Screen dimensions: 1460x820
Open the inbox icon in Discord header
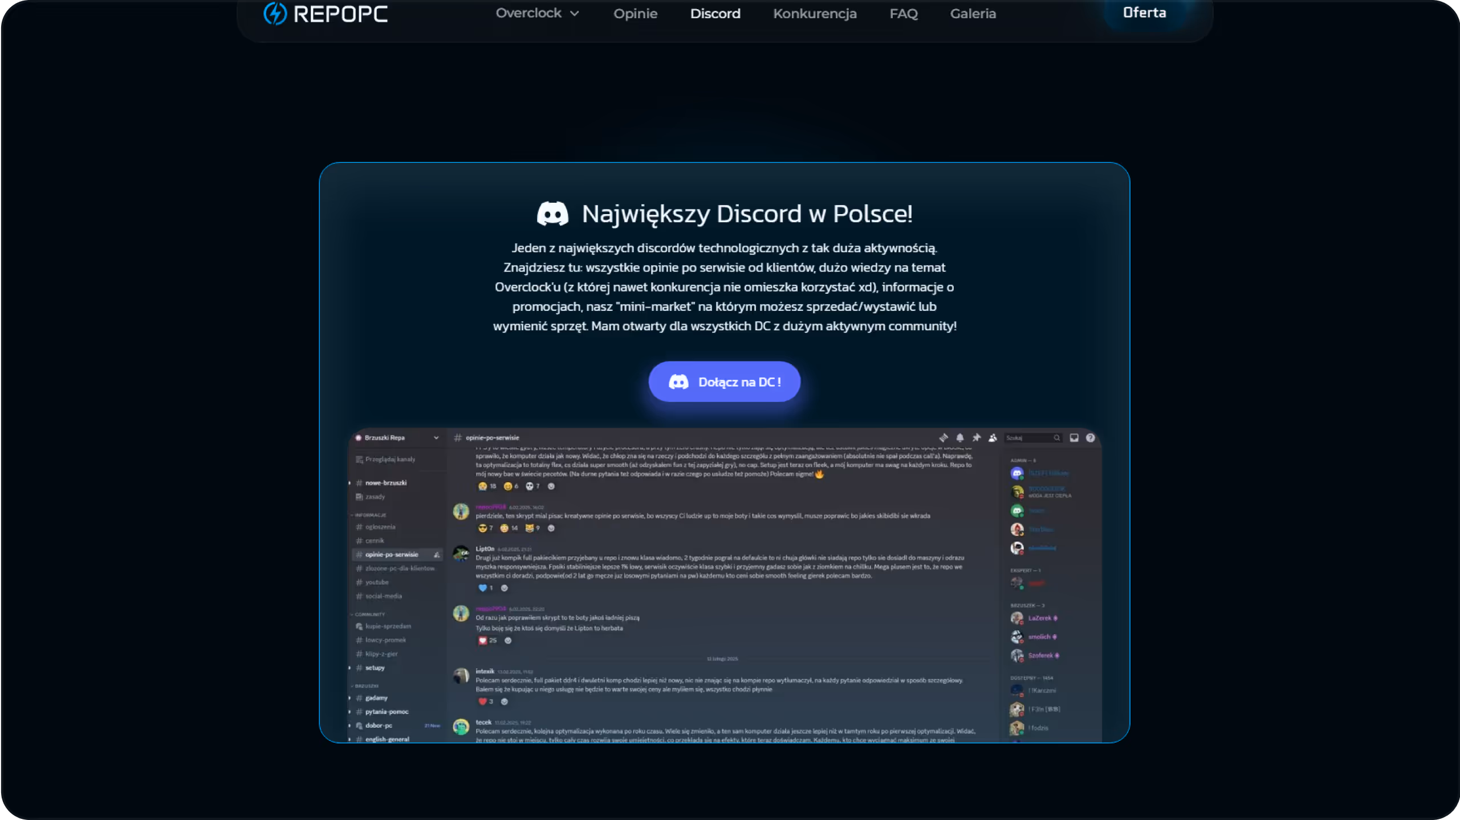click(1074, 437)
